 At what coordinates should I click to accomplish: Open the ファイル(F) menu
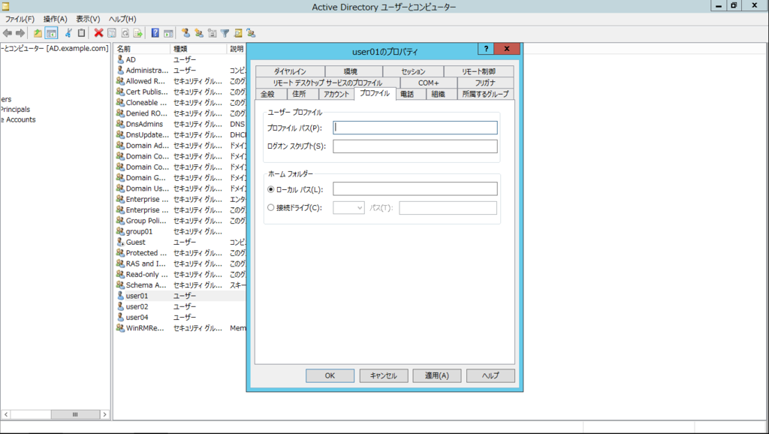click(20, 19)
